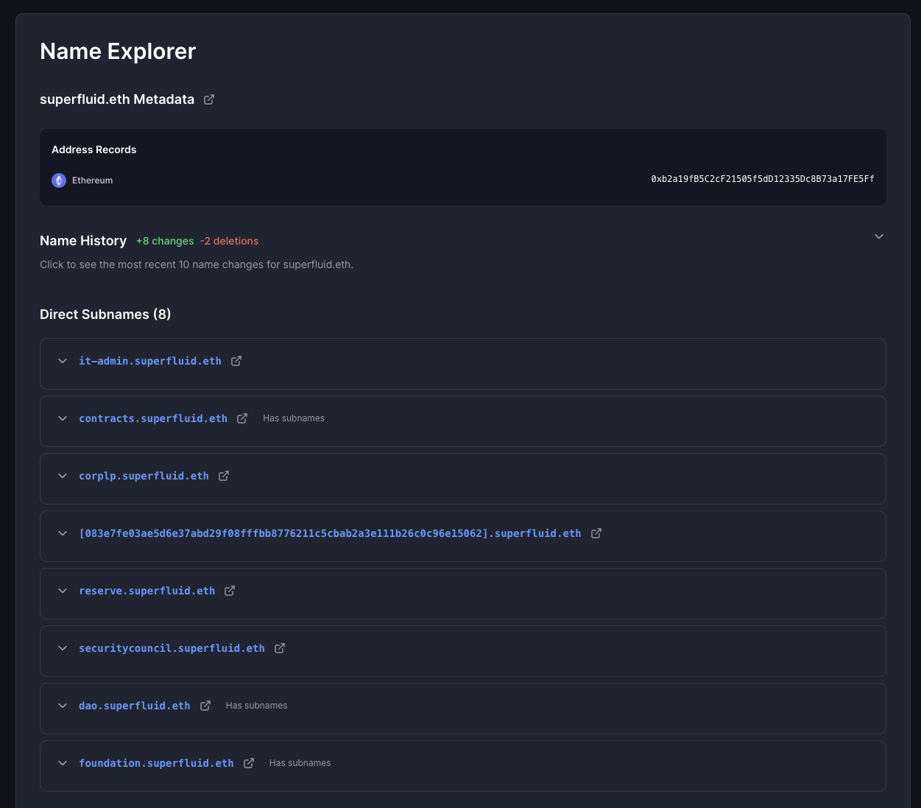Click the 'Name History' heading
Image resolution: width=921 pixels, height=808 pixels.
tap(83, 241)
